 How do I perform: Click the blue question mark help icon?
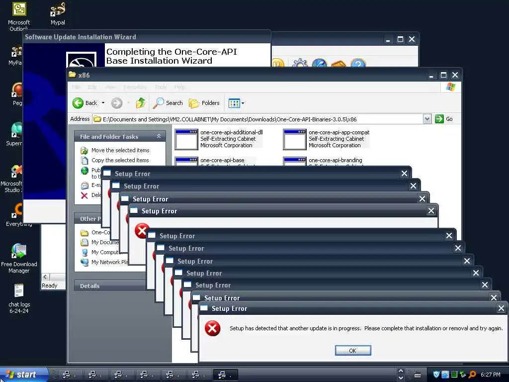click(x=358, y=63)
